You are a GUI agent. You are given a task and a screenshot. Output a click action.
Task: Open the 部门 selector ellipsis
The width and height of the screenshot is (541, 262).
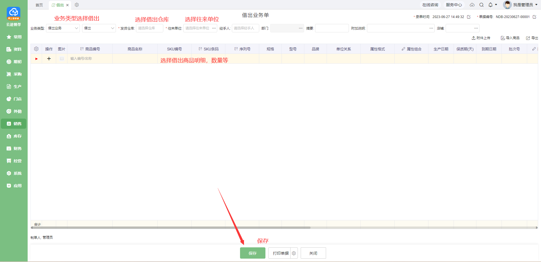[301, 28]
